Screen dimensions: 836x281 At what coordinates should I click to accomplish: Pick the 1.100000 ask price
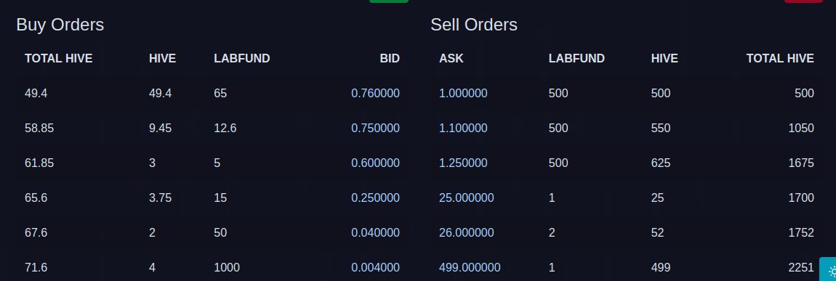click(x=463, y=129)
